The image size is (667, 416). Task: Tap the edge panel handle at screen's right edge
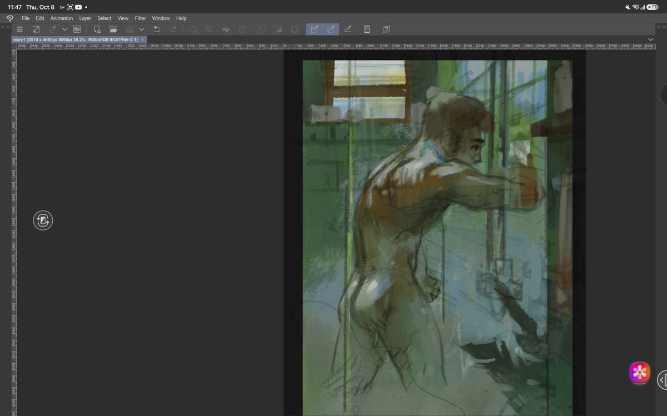click(663, 380)
